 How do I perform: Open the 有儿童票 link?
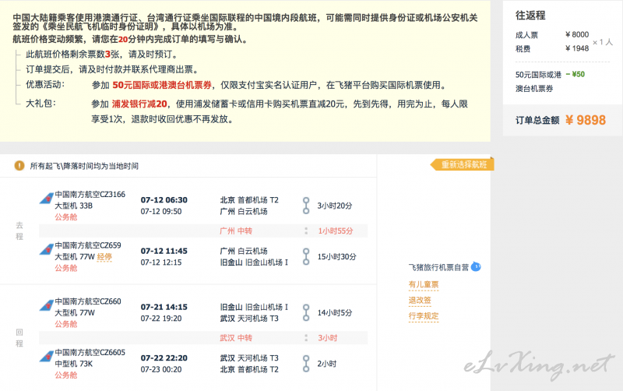[424, 284]
